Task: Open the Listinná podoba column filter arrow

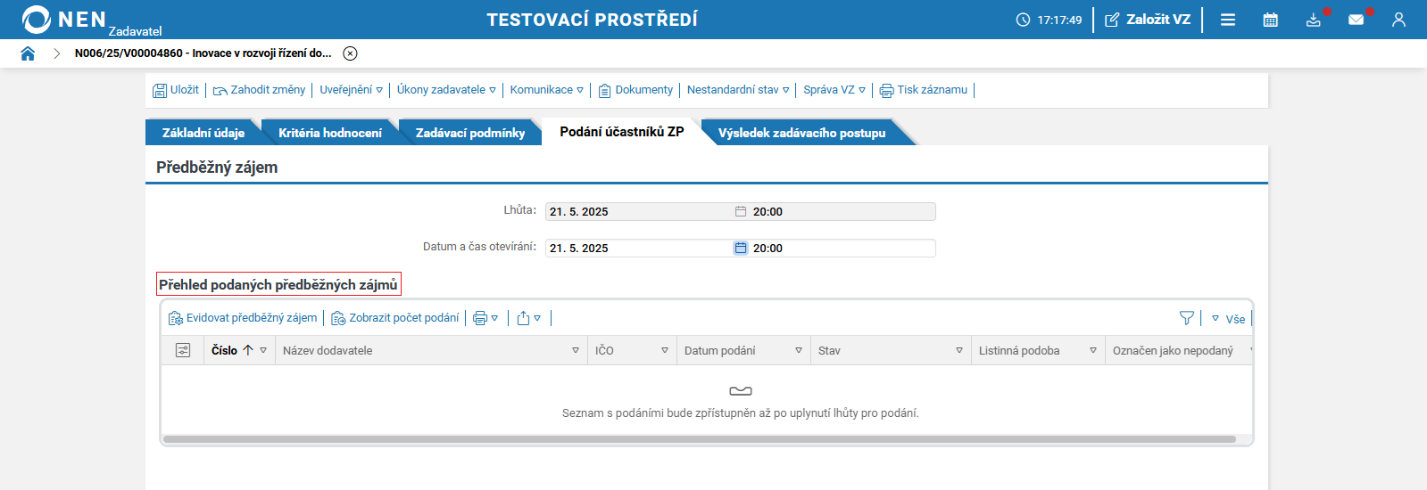Action: click(1093, 351)
